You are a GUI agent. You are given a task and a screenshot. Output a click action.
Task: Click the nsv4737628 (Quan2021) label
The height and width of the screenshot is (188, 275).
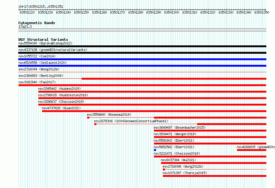[61, 108]
